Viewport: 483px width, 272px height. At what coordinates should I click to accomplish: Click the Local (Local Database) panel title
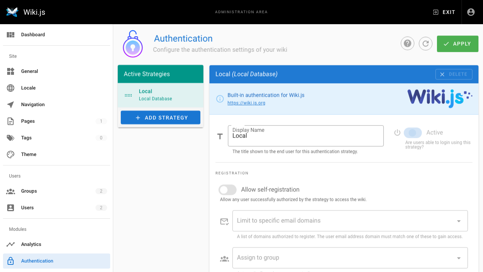(246, 74)
